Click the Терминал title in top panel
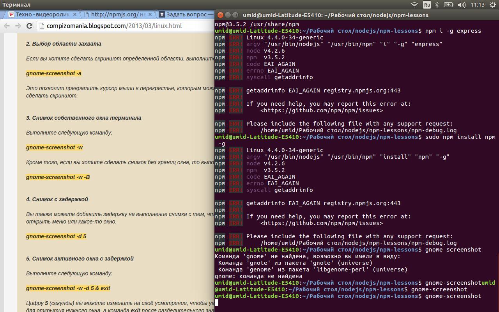Screen dimensions: 499x312 [16, 5]
